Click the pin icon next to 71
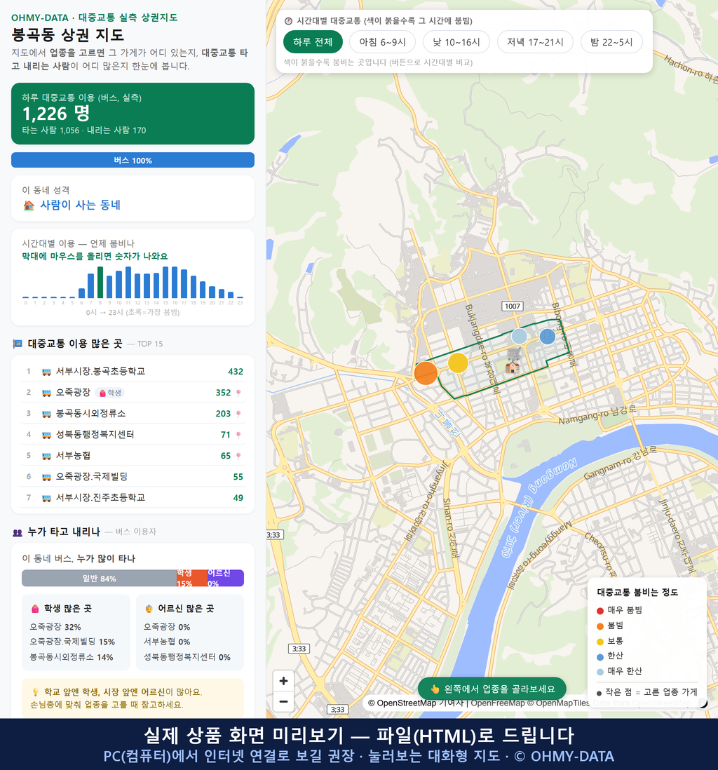718x770 pixels. tap(238, 435)
